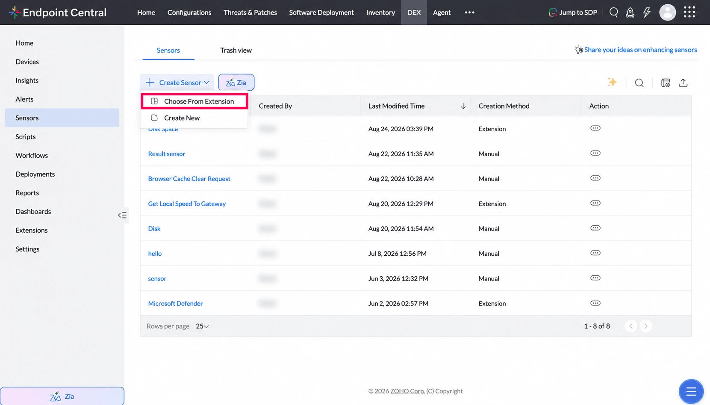710x405 pixels.
Task: Switch to the Trash view tab
Action: pyautogui.click(x=236, y=50)
